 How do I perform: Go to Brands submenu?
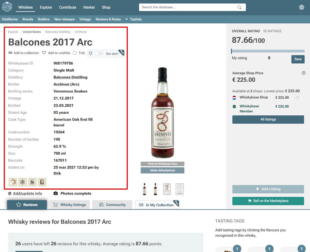(x=28, y=19)
